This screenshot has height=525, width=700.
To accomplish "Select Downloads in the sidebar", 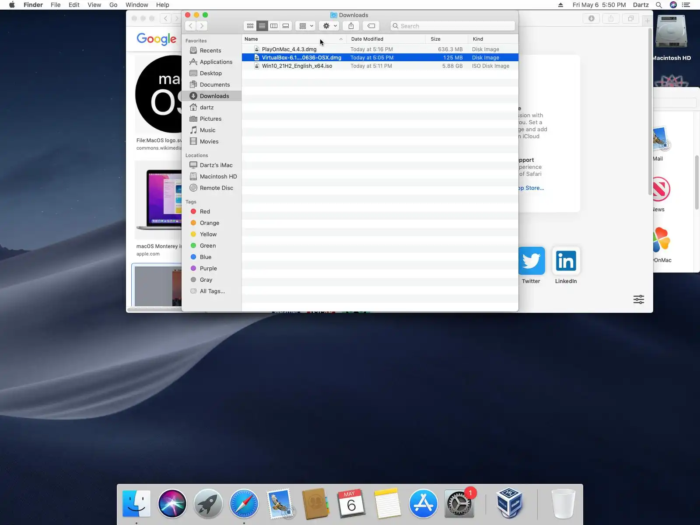I will point(212,96).
